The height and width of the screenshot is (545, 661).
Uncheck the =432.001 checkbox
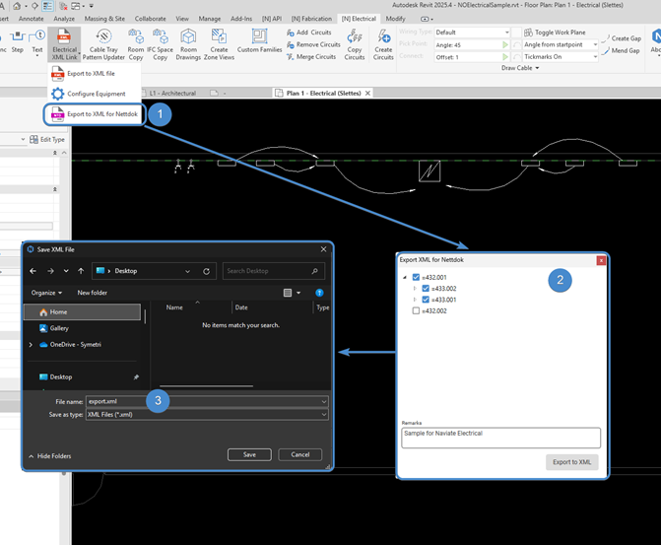coord(416,277)
